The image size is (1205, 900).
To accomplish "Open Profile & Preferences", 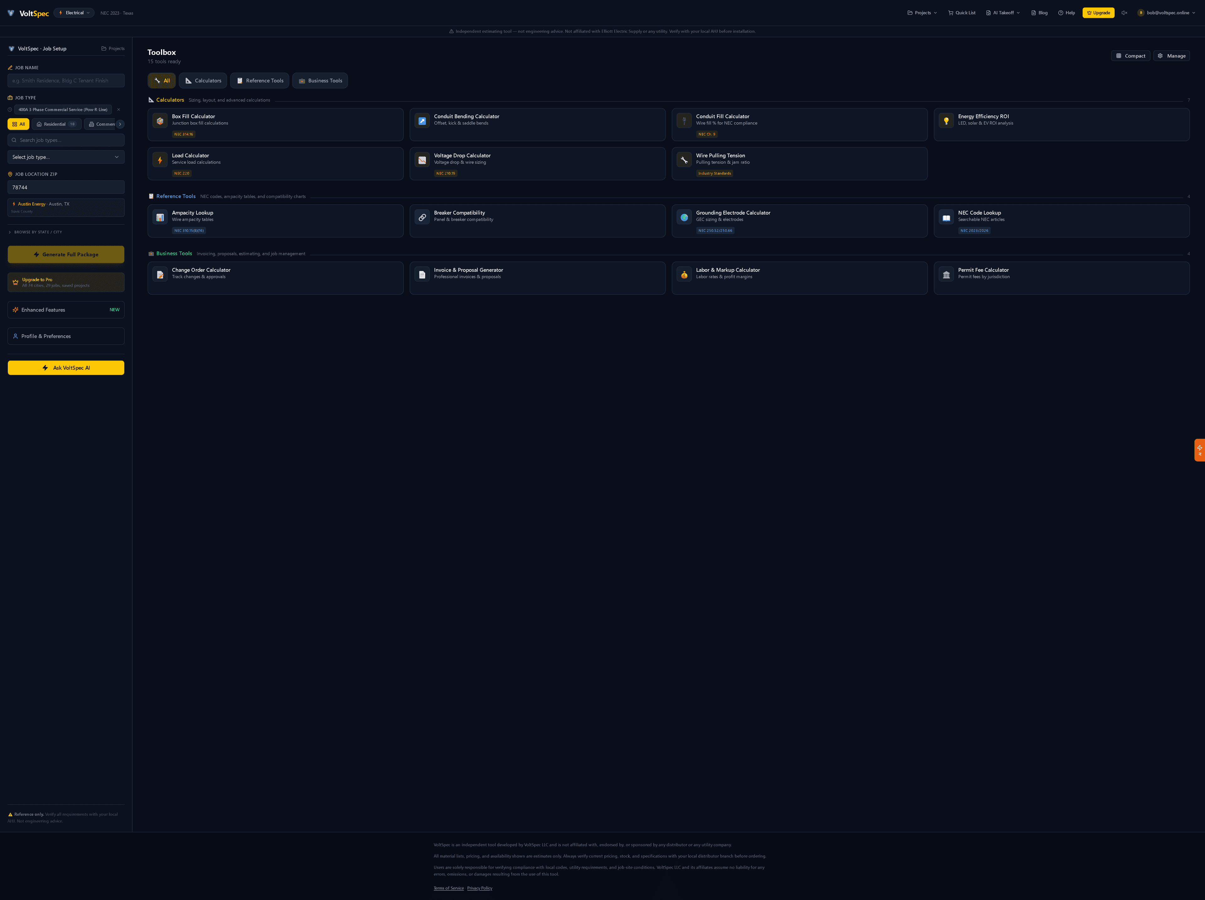I will coord(66,336).
